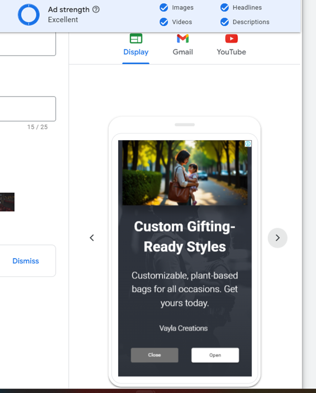Click the Gmail envelope icon
The image size is (316, 393).
coord(183,39)
